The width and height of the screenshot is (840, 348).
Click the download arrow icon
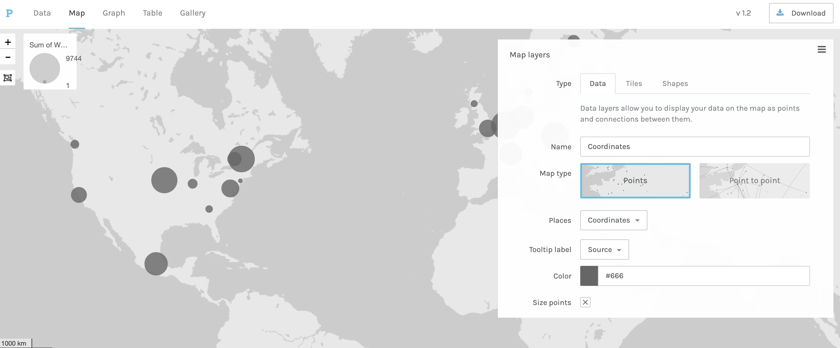pos(780,13)
